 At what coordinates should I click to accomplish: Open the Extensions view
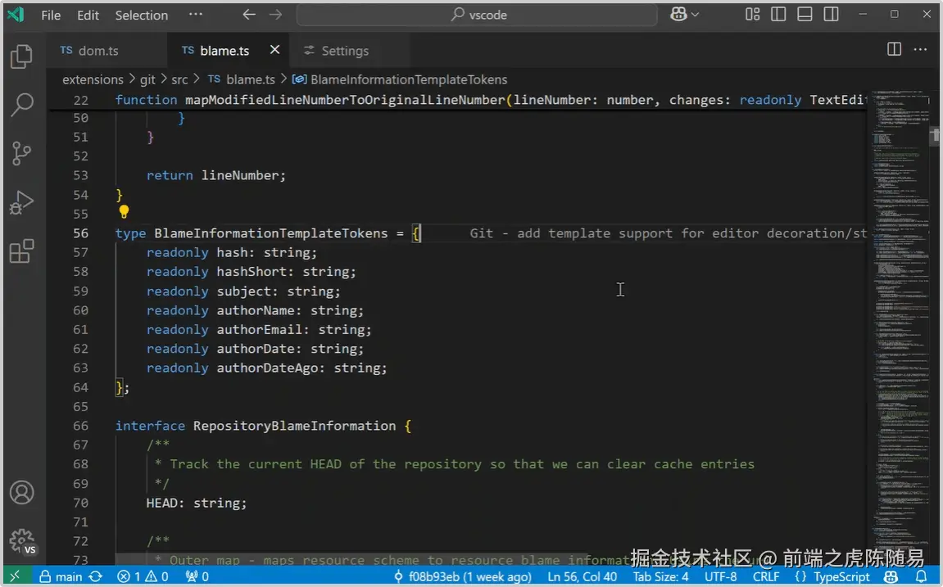[21, 251]
